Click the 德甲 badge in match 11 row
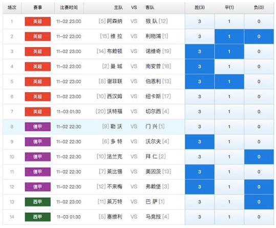Screen dimensions: 276x228 38,172
